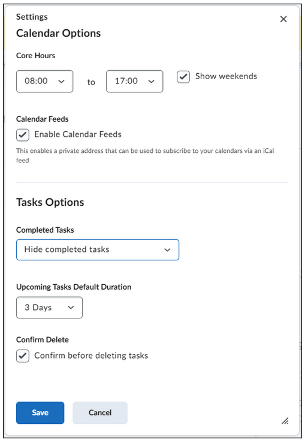
Task: Click the Confirm before deleting tasks label
Action: [91, 356]
